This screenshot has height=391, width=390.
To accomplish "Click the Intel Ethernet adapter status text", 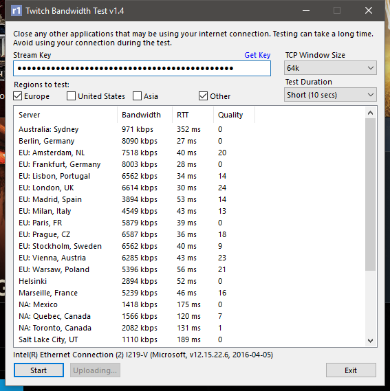I will pos(143,355).
